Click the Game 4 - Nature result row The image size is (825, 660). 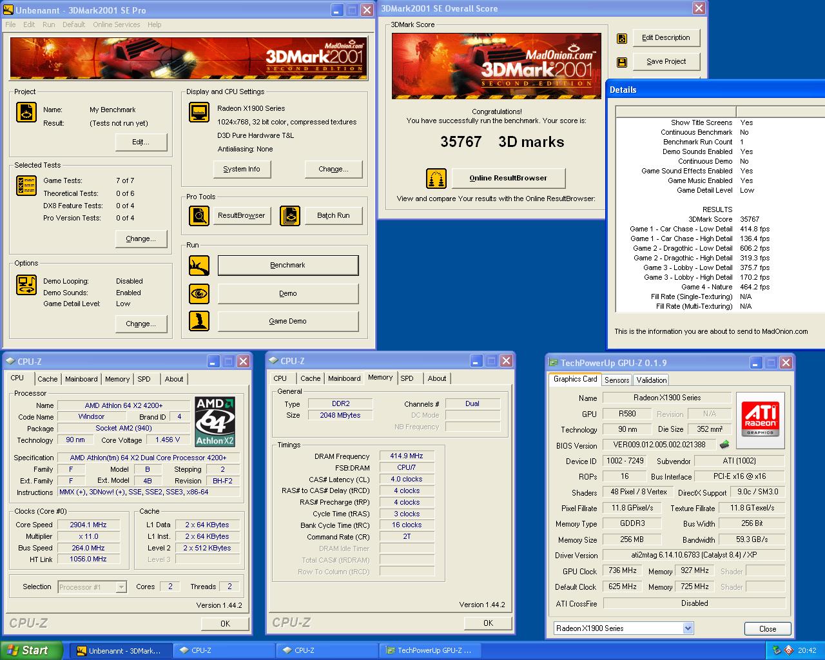(720, 287)
